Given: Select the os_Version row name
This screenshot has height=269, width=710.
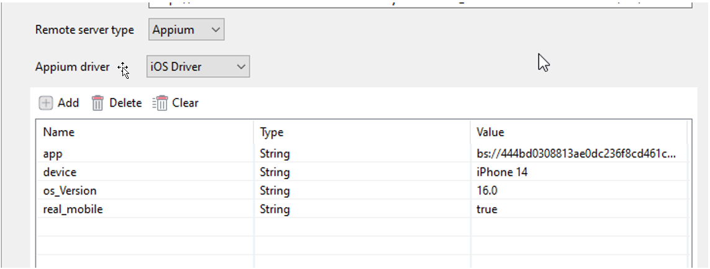Looking at the screenshot, I should 70,191.
